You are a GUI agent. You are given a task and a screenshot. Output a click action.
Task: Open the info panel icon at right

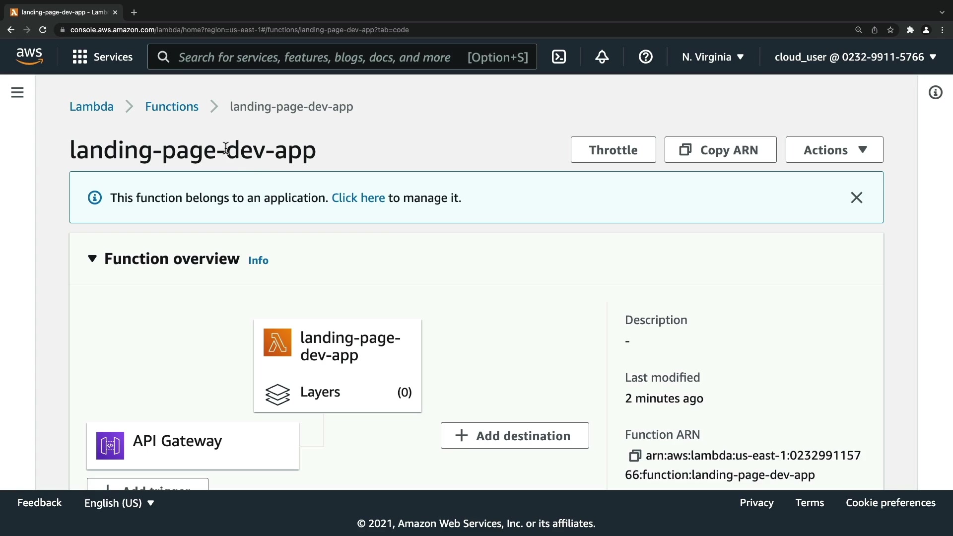point(935,92)
